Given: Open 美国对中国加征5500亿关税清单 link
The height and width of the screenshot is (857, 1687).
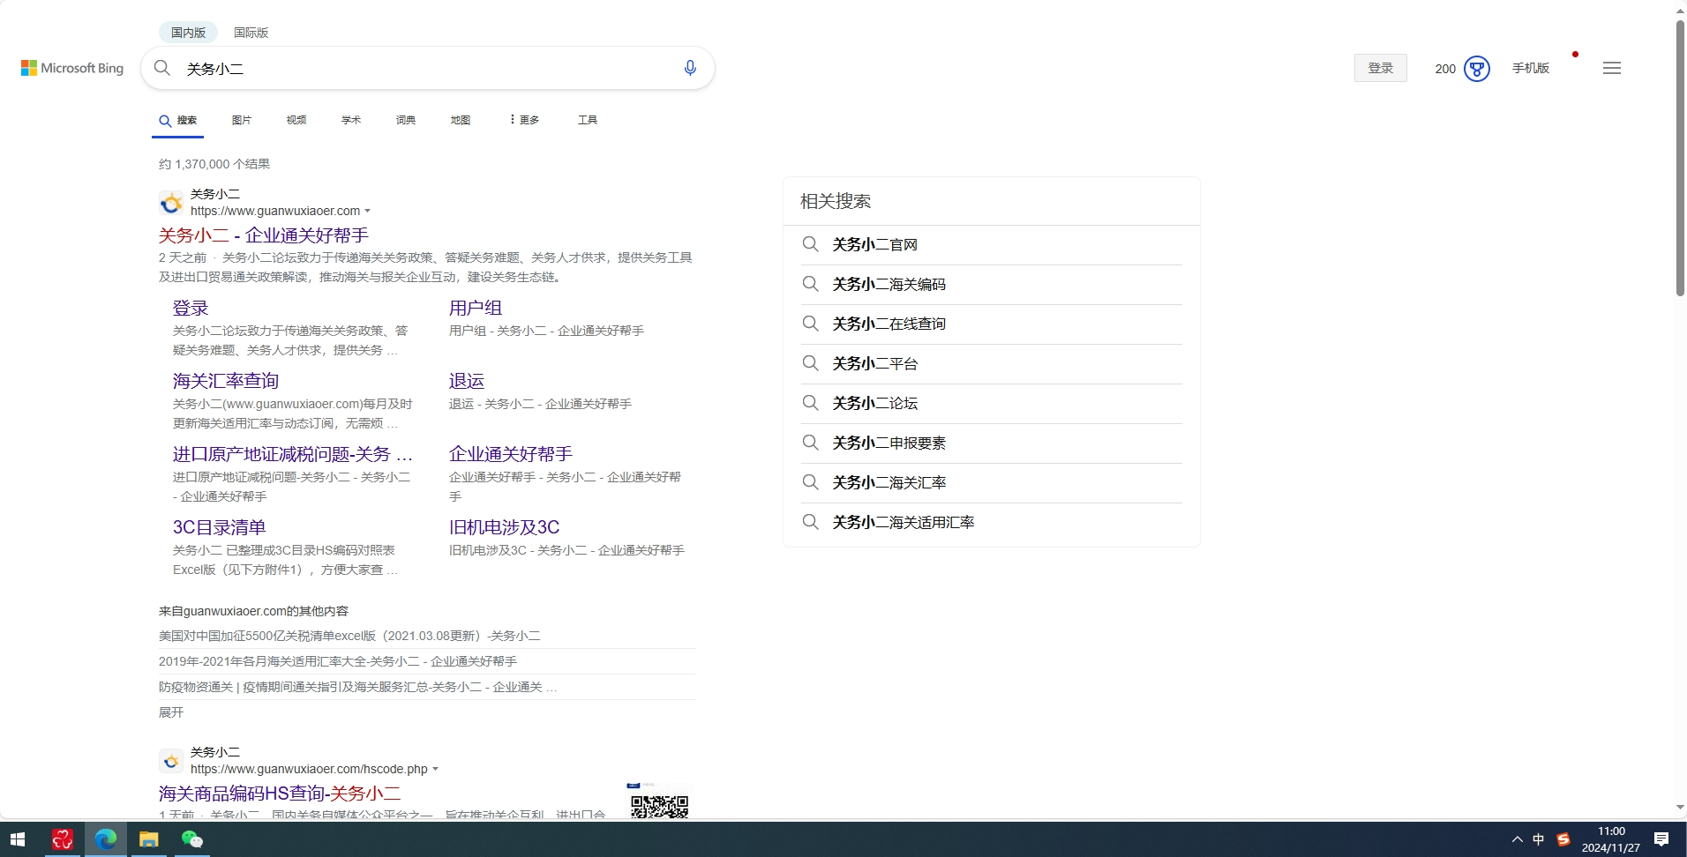Looking at the screenshot, I should pyautogui.click(x=349, y=636).
